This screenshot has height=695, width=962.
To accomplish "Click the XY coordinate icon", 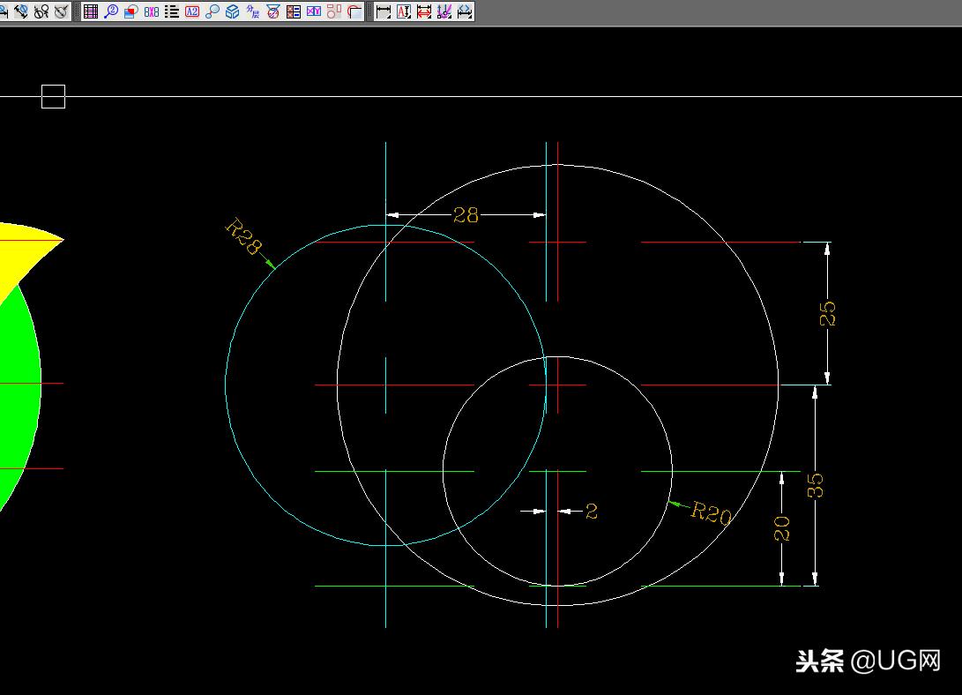I will 314,11.
